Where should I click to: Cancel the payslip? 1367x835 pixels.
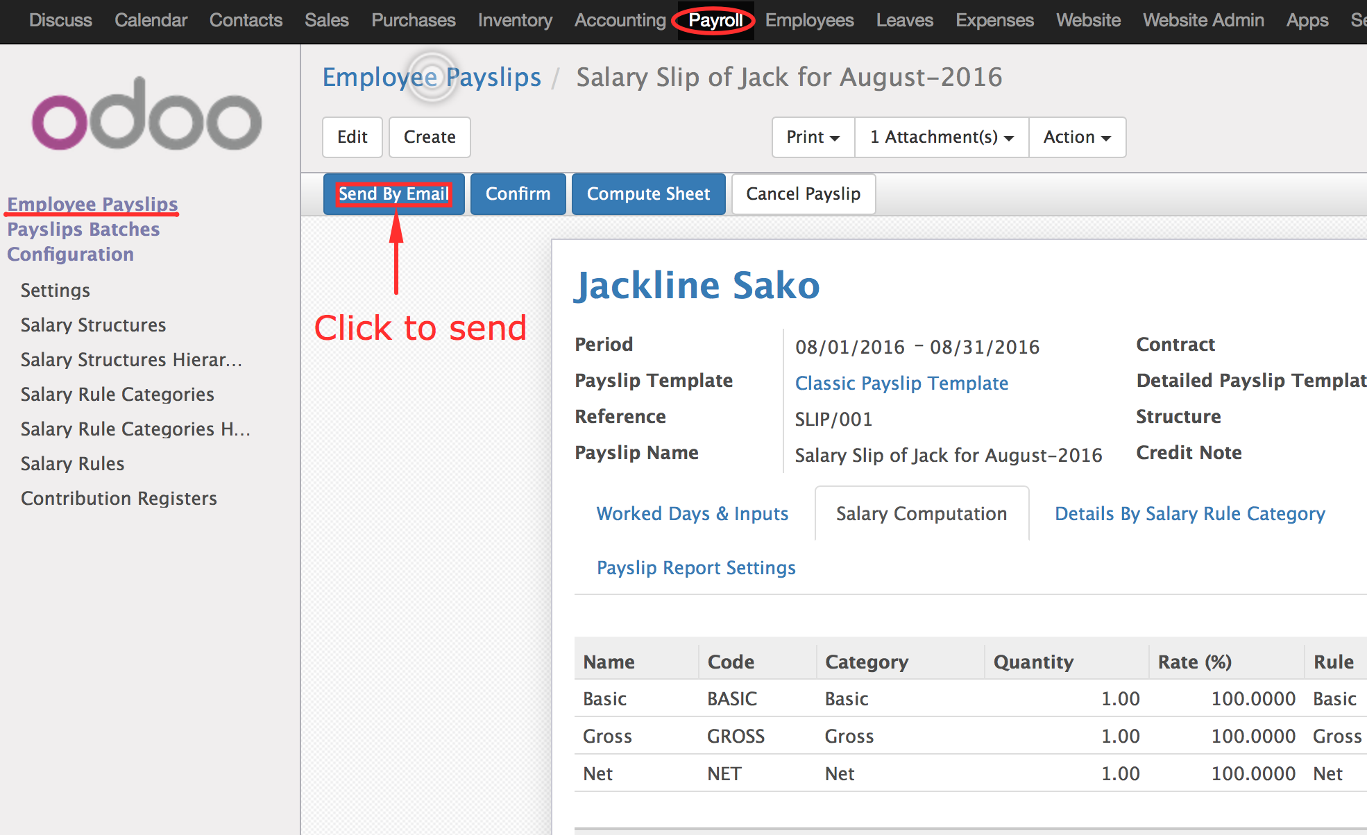click(x=803, y=194)
